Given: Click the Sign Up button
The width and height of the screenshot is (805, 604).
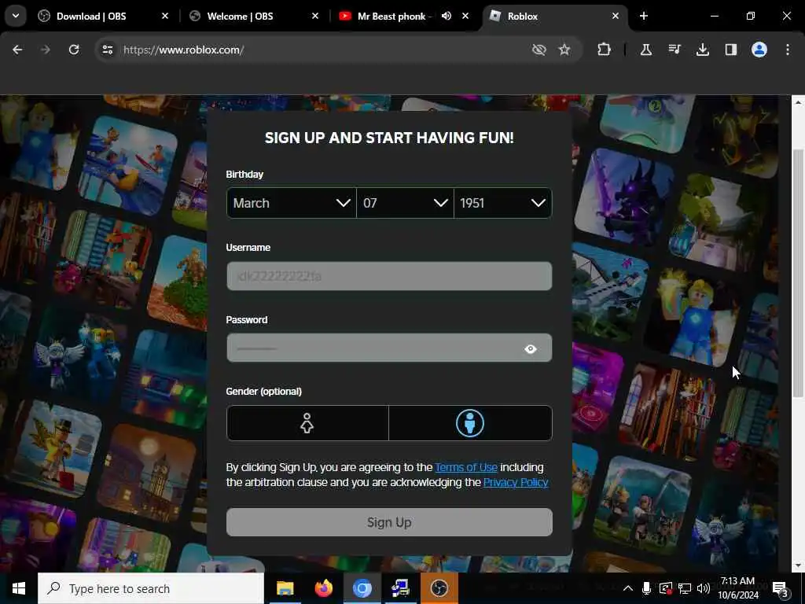Looking at the screenshot, I should click(389, 522).
